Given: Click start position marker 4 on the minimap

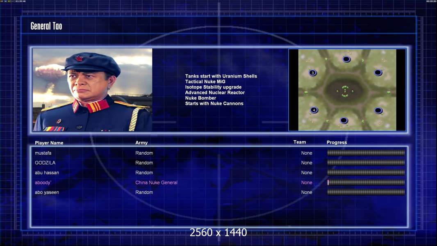Looking at the screenshot, I should 314,110.
